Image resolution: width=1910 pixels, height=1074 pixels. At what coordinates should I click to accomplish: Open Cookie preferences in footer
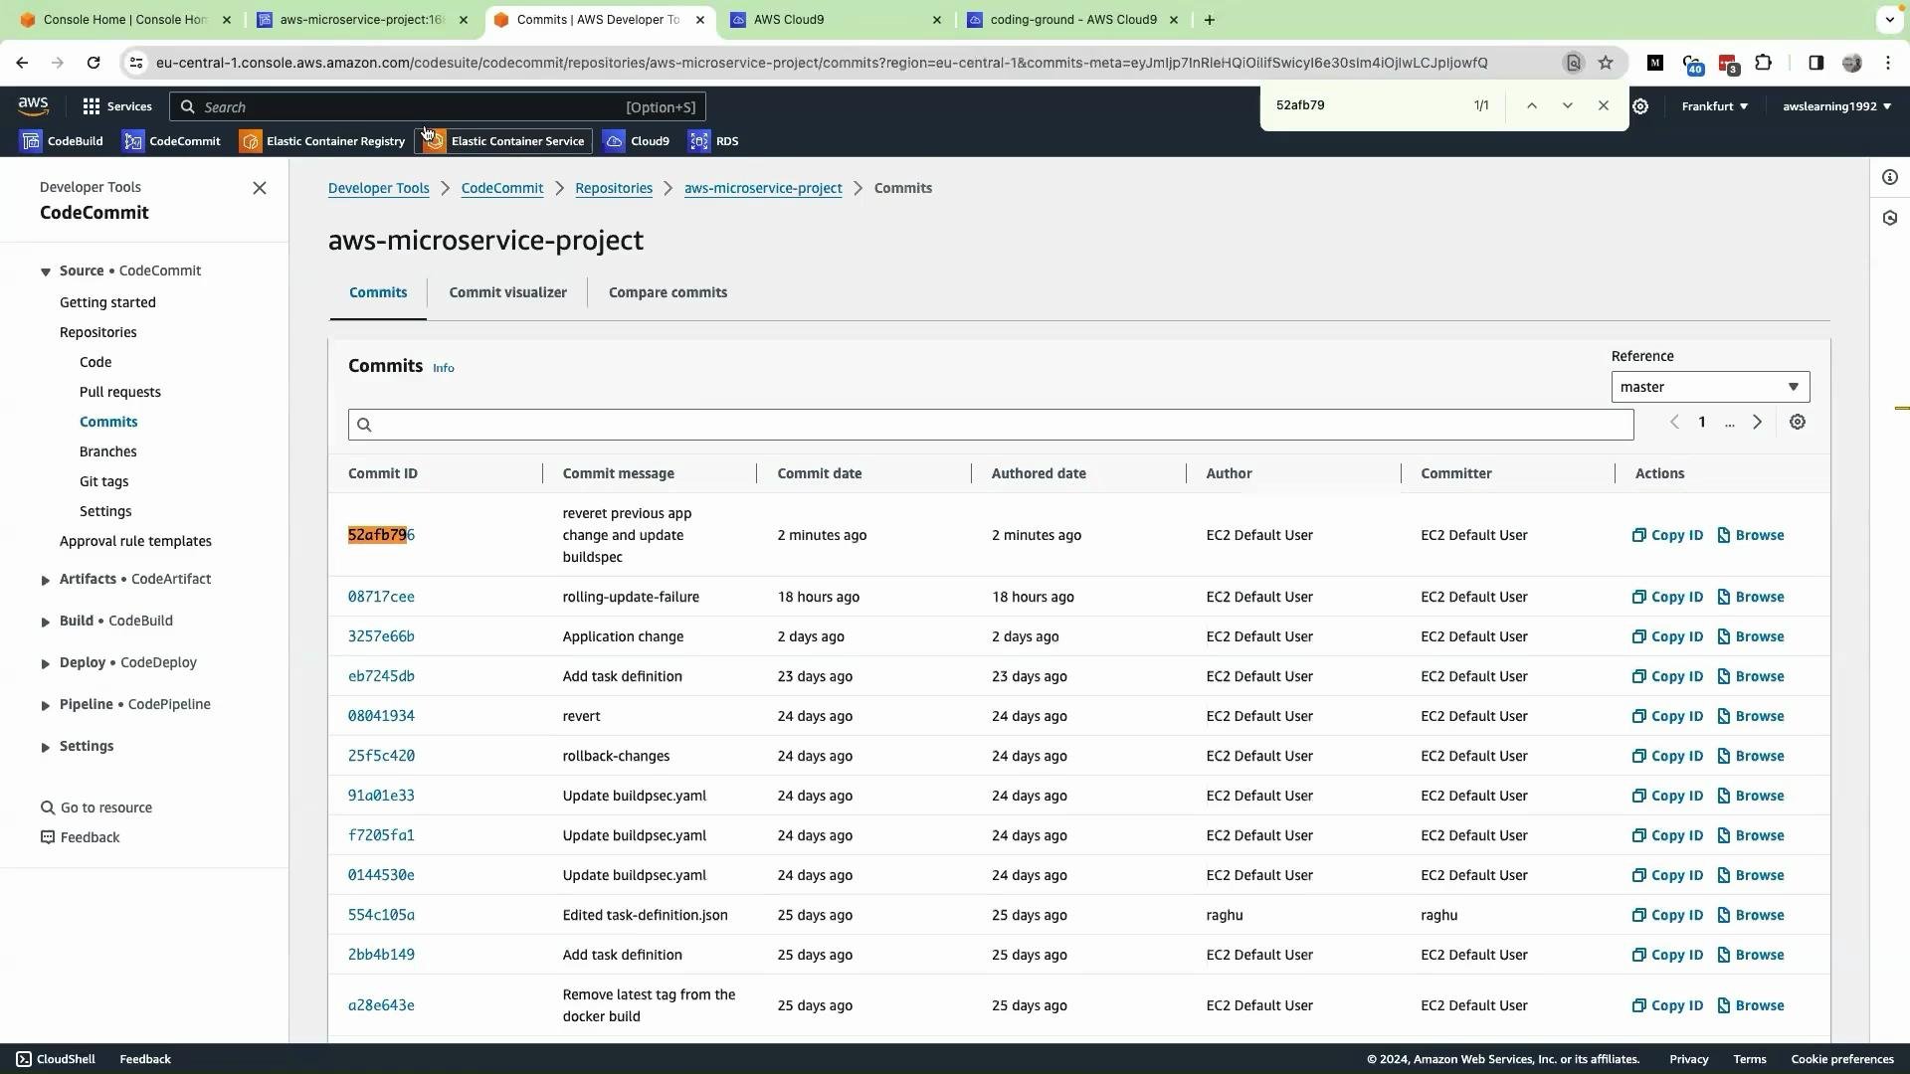coord(1842,1059)
